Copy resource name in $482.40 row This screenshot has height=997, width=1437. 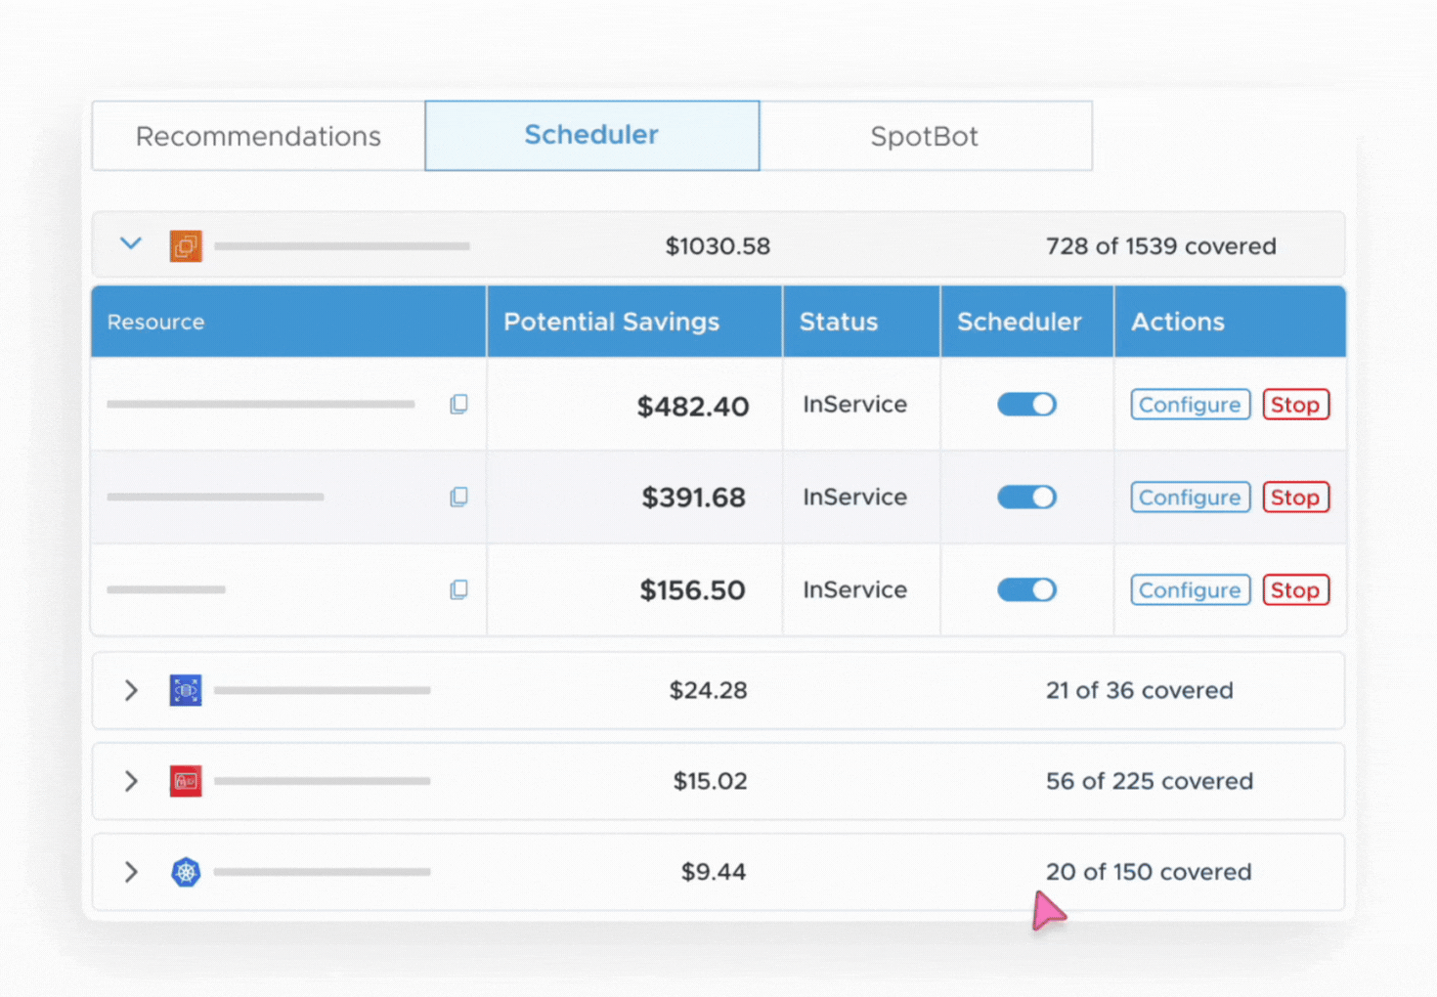click(458, 404)
